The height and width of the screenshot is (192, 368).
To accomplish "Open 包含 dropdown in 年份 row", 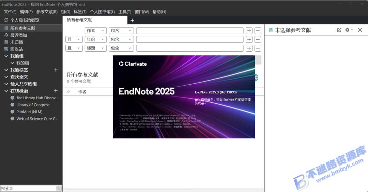I will coord(121,39).
